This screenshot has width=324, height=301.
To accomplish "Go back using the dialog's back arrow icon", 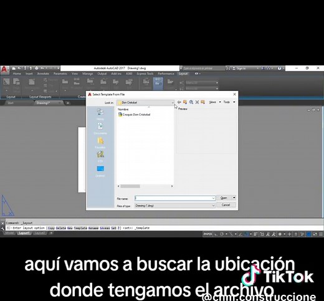I will pos(179,102).
